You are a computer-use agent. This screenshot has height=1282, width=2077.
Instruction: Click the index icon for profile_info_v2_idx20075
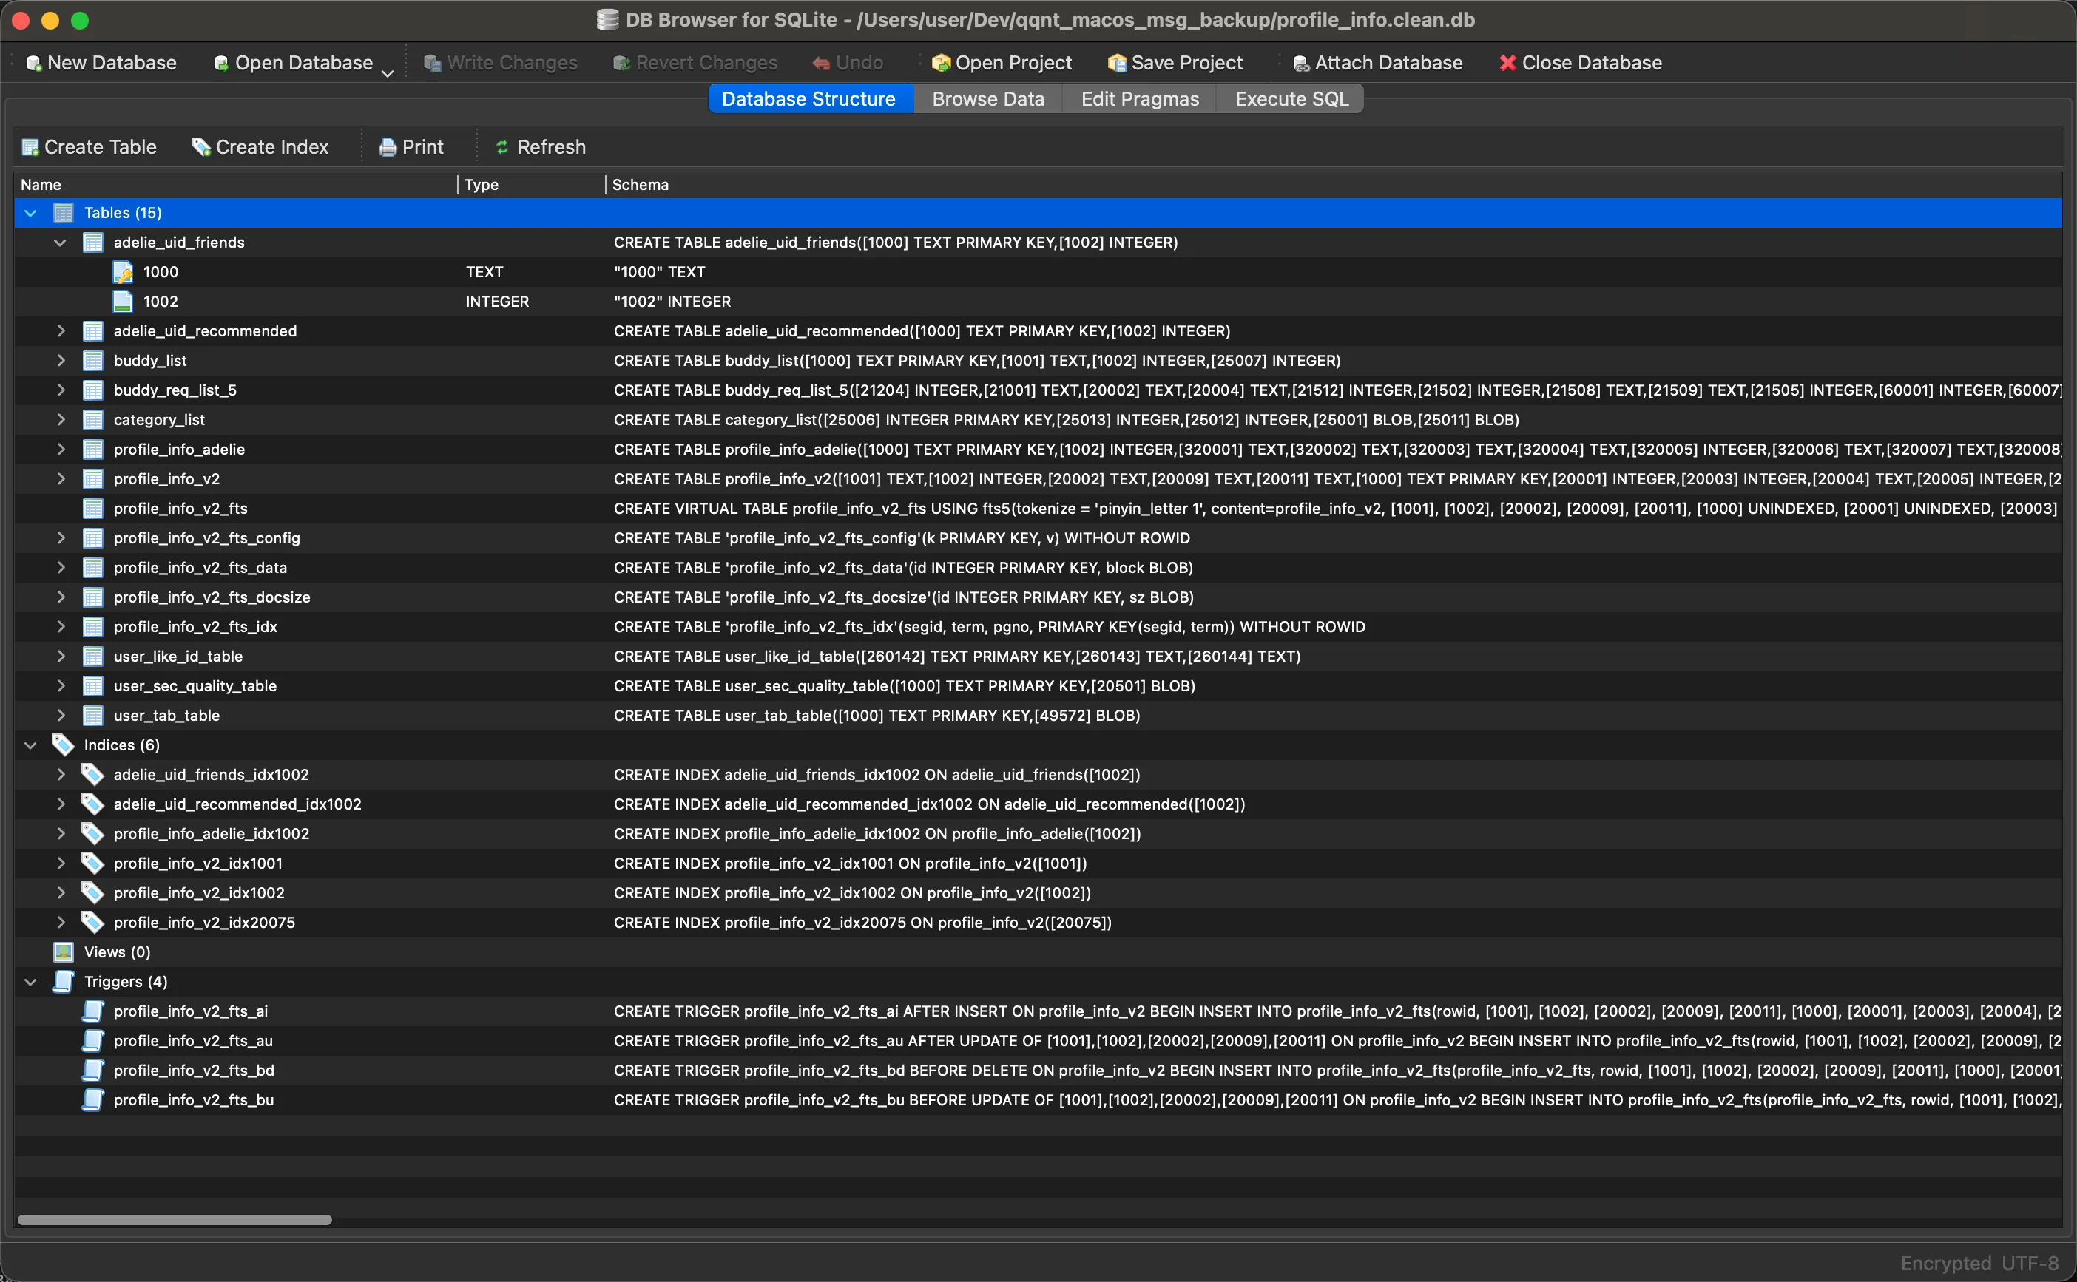tap(92, 923)
